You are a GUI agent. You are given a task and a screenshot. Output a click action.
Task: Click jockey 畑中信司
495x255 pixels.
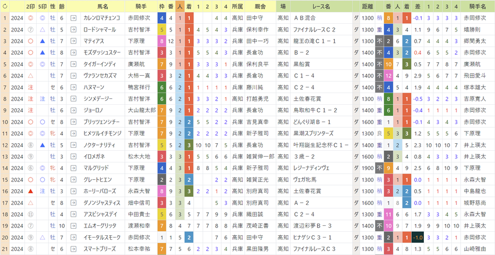pyautogui.click(x=139, y=203)
